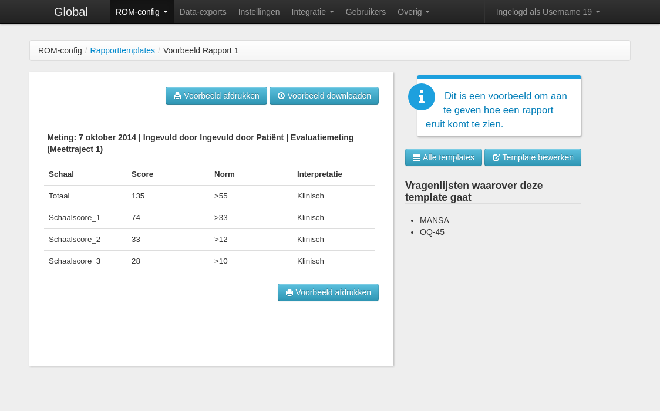Click the printer icon in top print button

(x=177, y=96)
